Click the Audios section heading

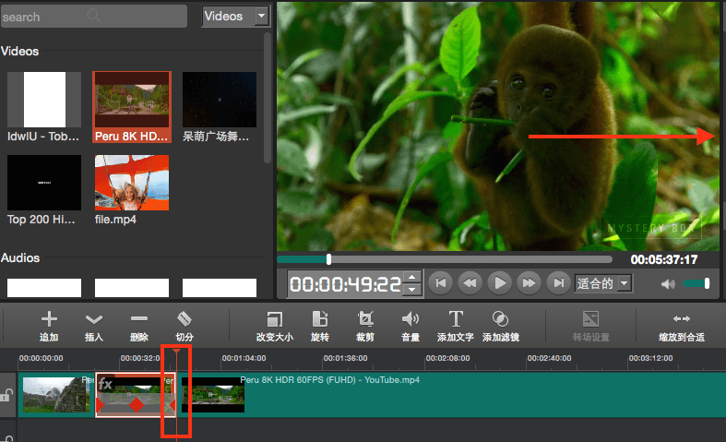[20, 257]
